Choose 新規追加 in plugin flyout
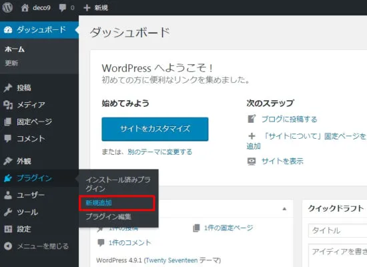The width and height of the screenshot is (367, 267). pyautogui.click(x=99, y=203)
